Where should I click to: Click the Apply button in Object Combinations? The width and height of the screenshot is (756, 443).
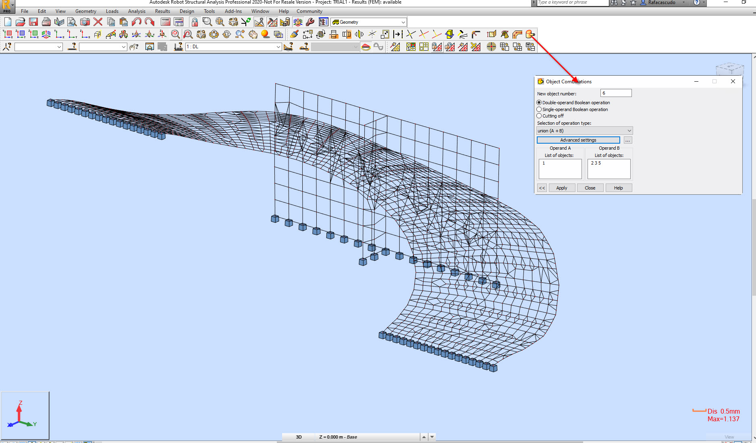click(562, 188)
